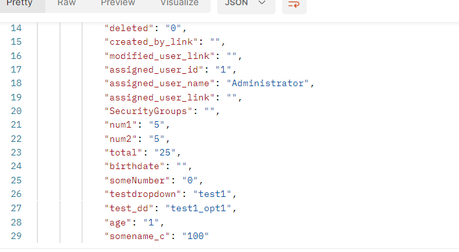Click the "SecurityGroups" key

point(148,111)
